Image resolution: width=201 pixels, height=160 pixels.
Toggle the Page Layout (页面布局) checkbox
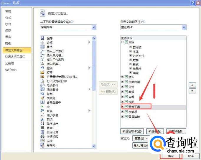click(126, 82)
